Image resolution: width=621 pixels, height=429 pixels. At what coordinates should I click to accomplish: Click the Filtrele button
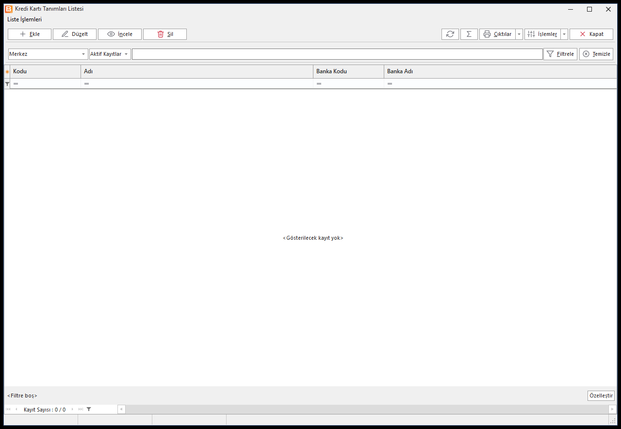(x=560, y=54)
